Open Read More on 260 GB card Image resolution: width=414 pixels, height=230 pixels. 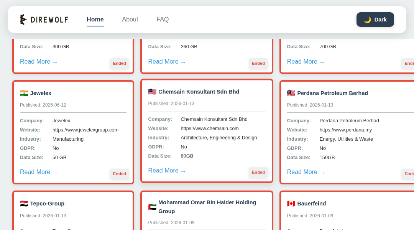pos(167,62)
